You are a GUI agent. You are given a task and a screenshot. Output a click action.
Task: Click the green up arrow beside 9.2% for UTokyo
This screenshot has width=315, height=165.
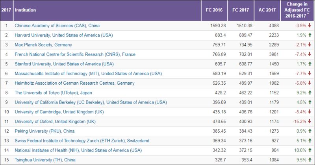point(309,93)
